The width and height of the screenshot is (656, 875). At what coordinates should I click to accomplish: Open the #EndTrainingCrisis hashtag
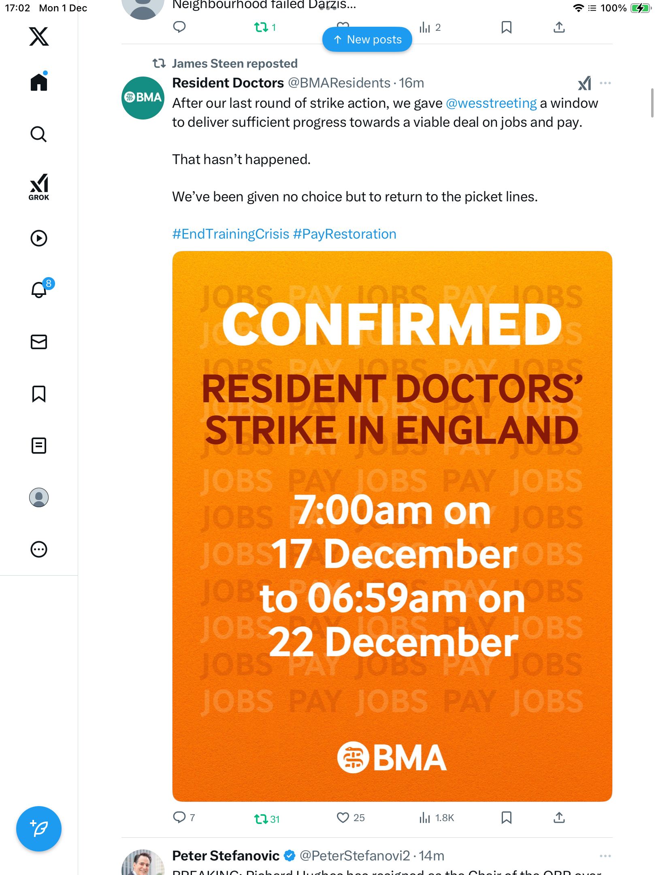tap(231, 234)
